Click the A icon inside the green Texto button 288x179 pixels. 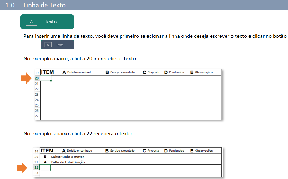pos(32,22)
